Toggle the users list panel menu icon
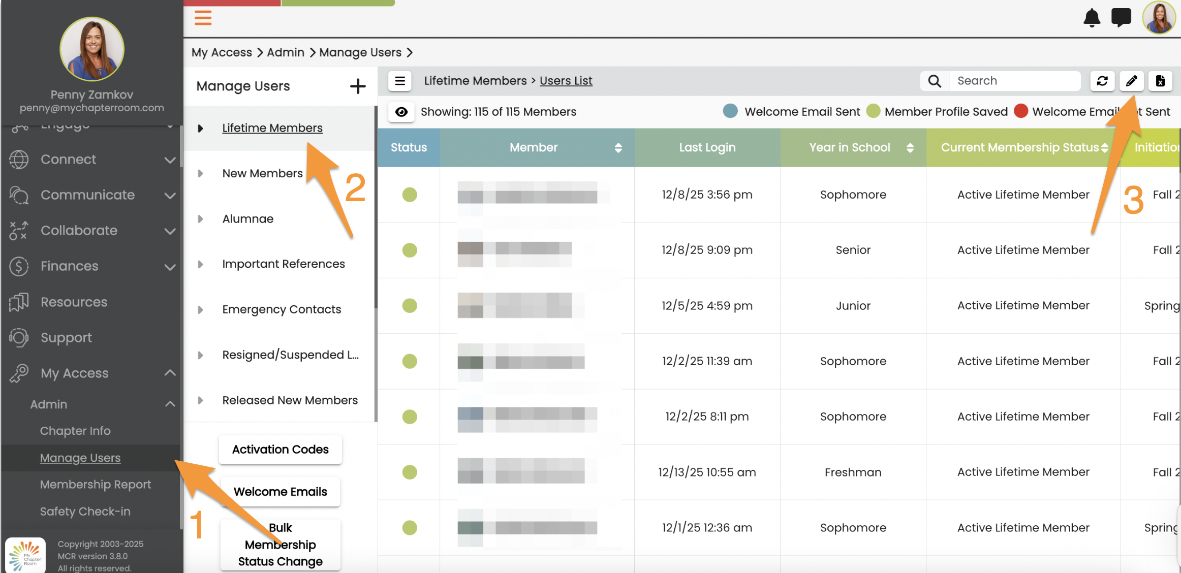Image resolution: width=1181 pixels, height=573 pixels. click(400, 81)
